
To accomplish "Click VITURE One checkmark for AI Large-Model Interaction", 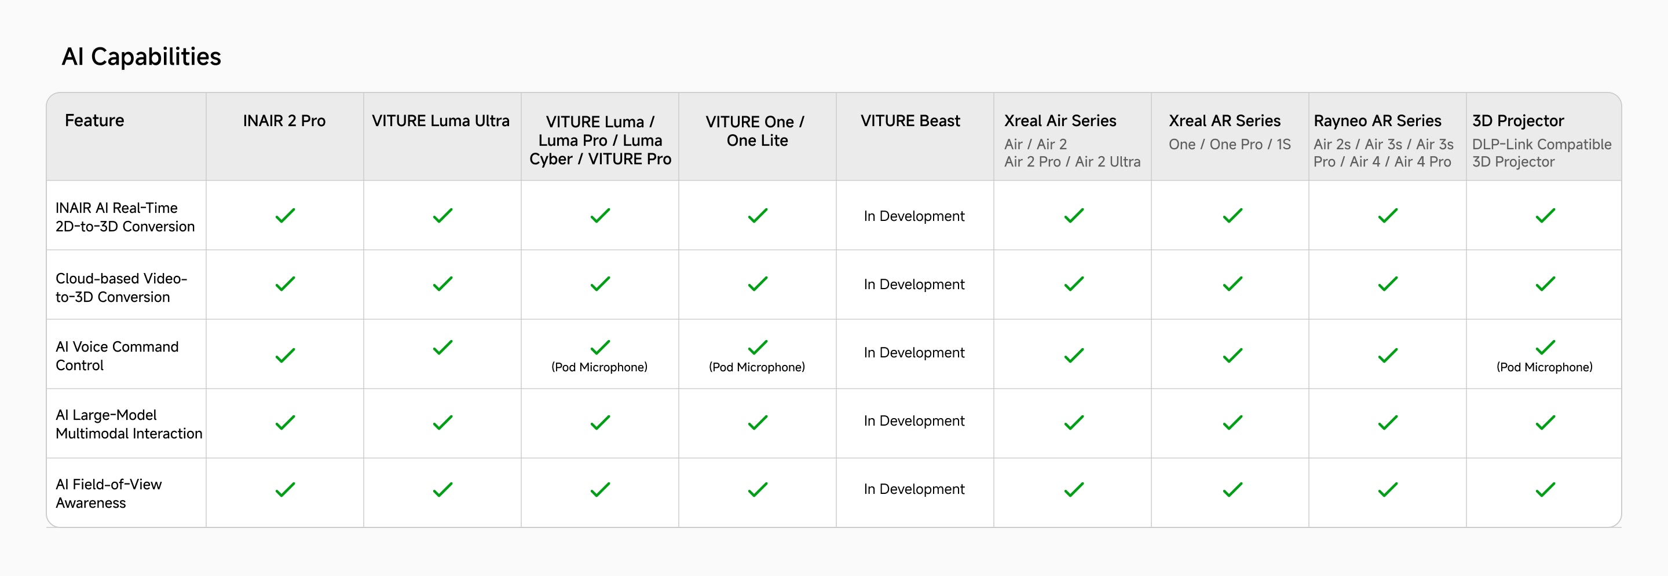I will tap(758, 422).
